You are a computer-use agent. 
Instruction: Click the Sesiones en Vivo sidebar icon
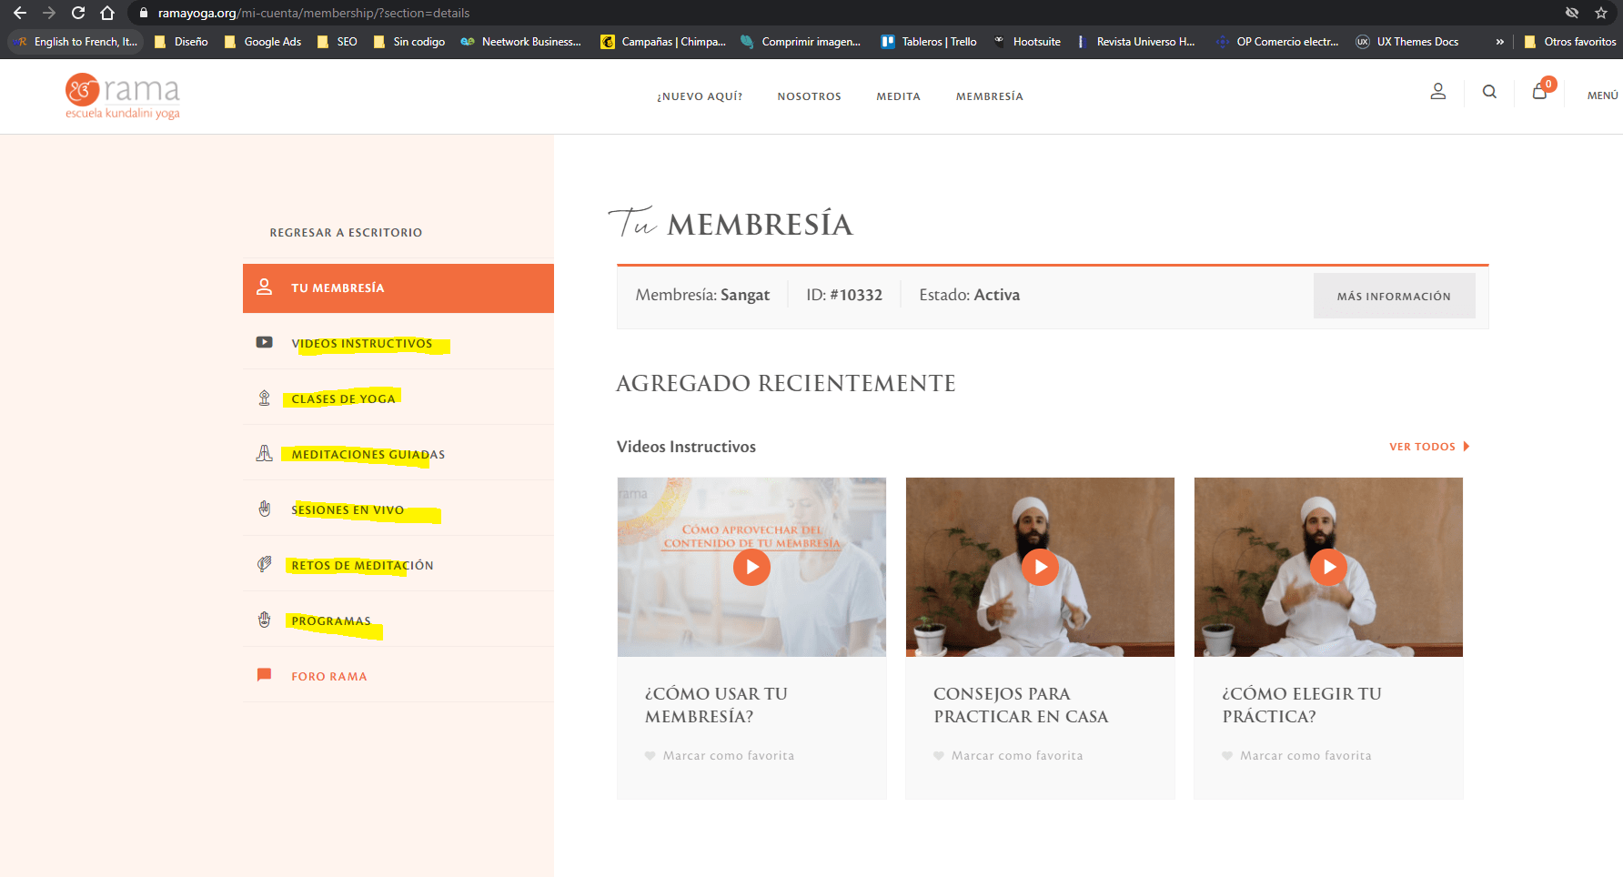point(265,509)
